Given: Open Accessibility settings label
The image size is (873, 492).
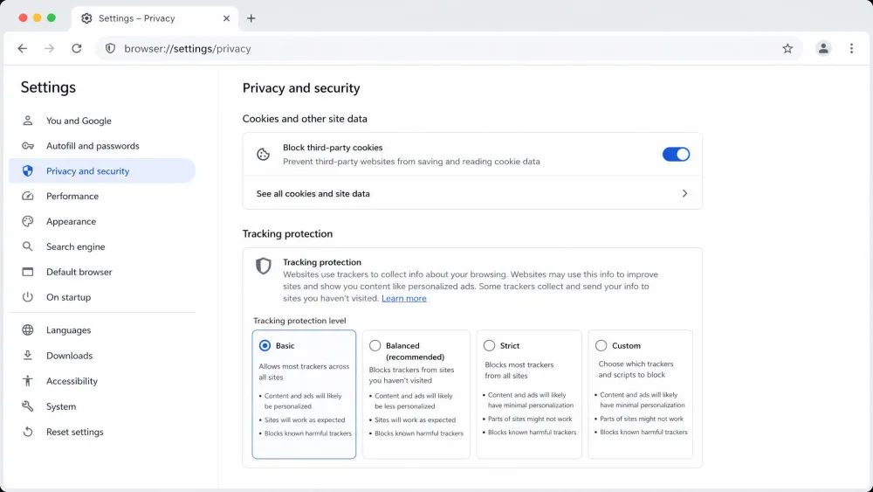Looking at the screenshot, I should pyautogui.click(x=72, y=381).
